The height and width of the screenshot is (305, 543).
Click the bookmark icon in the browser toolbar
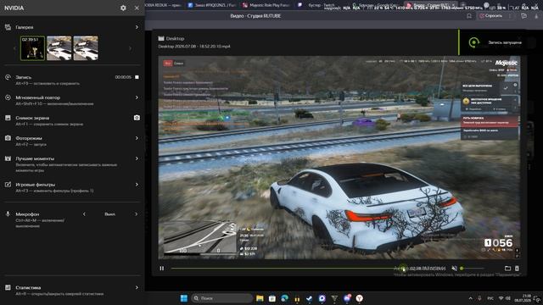[469, 16]
